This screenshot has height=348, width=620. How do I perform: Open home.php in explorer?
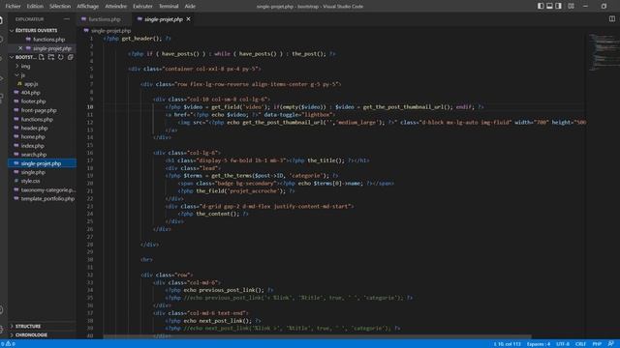(x=33, y=137)
